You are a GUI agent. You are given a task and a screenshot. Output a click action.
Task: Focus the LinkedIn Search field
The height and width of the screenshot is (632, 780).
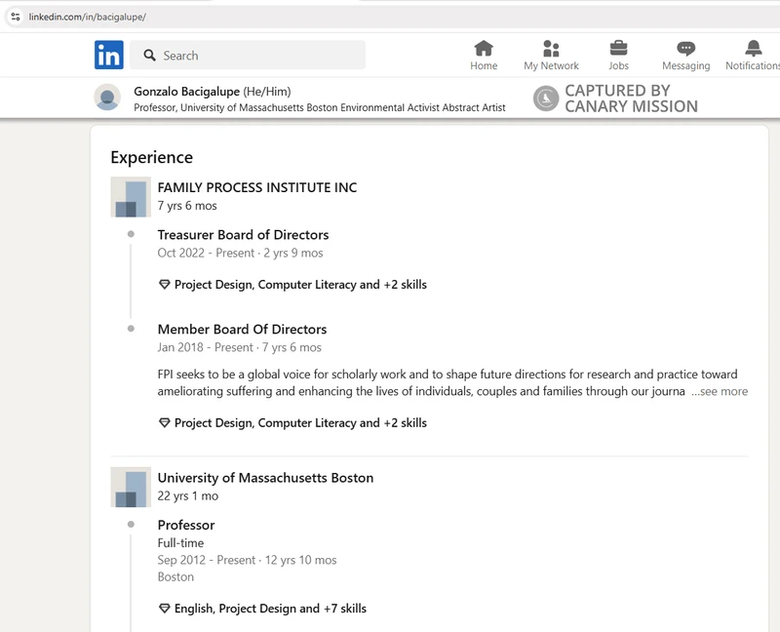point(248,56)
